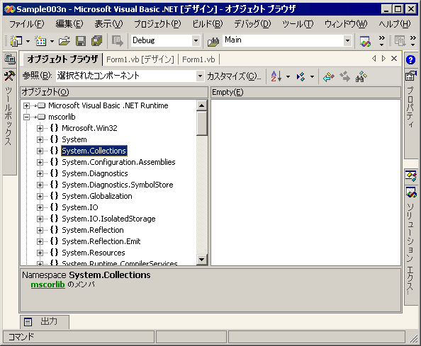Select the System.IO.IsolatedStorage item
Screen dimensions: 421x346
(108, 219)
